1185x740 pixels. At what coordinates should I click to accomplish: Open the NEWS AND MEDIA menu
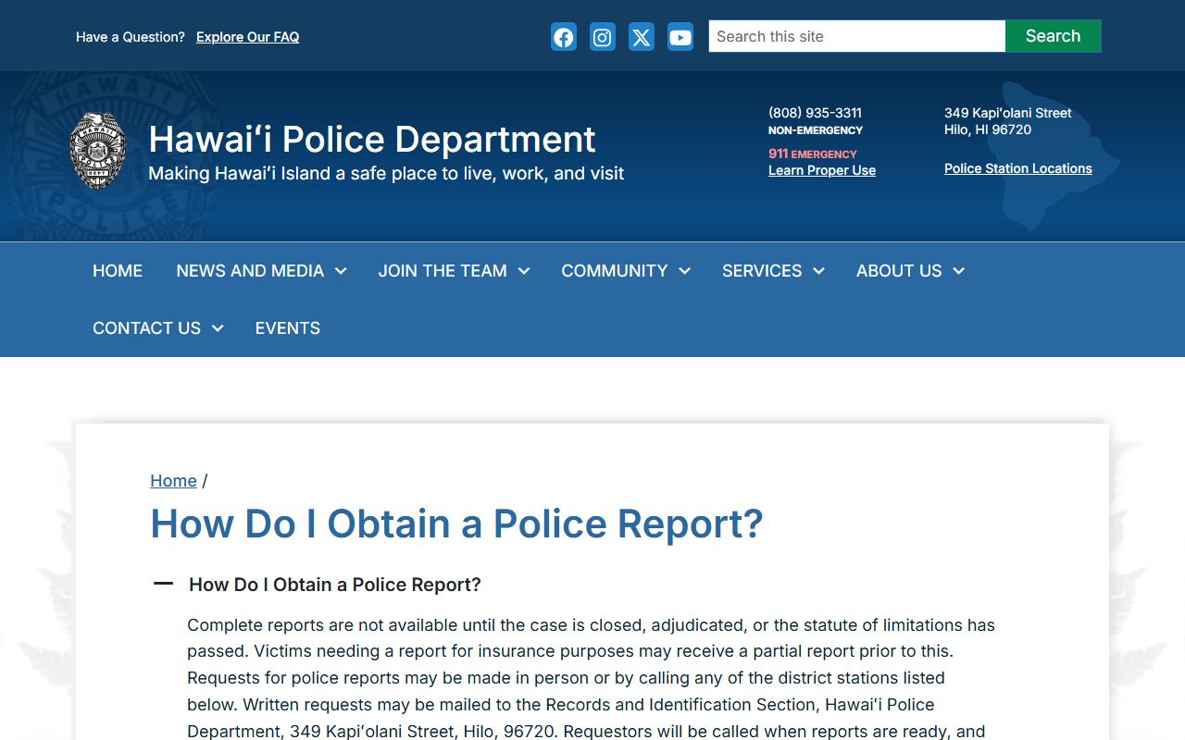click(x=250, y=271)
